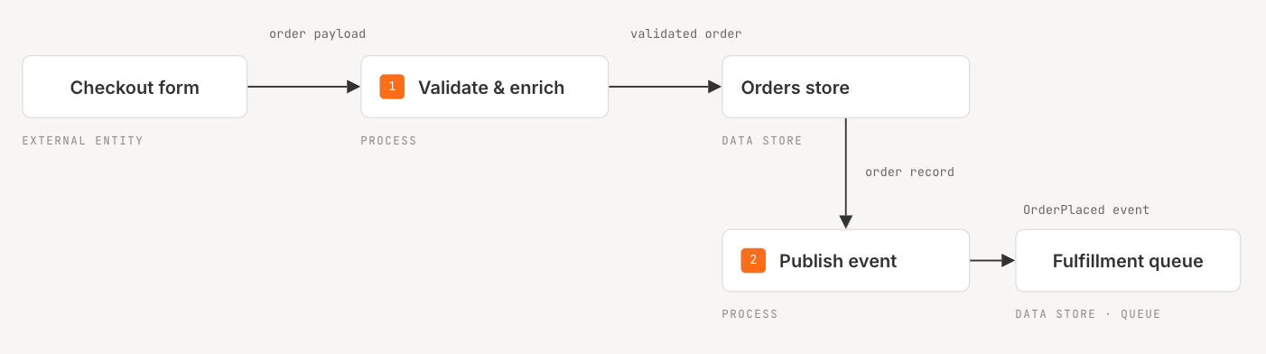
Task: Click the EXTERNAL ENTITY caption
Action: coord(83,141)
